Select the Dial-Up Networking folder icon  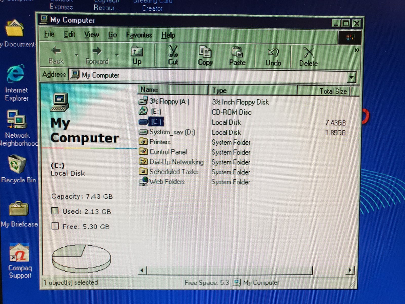point(143,161)
